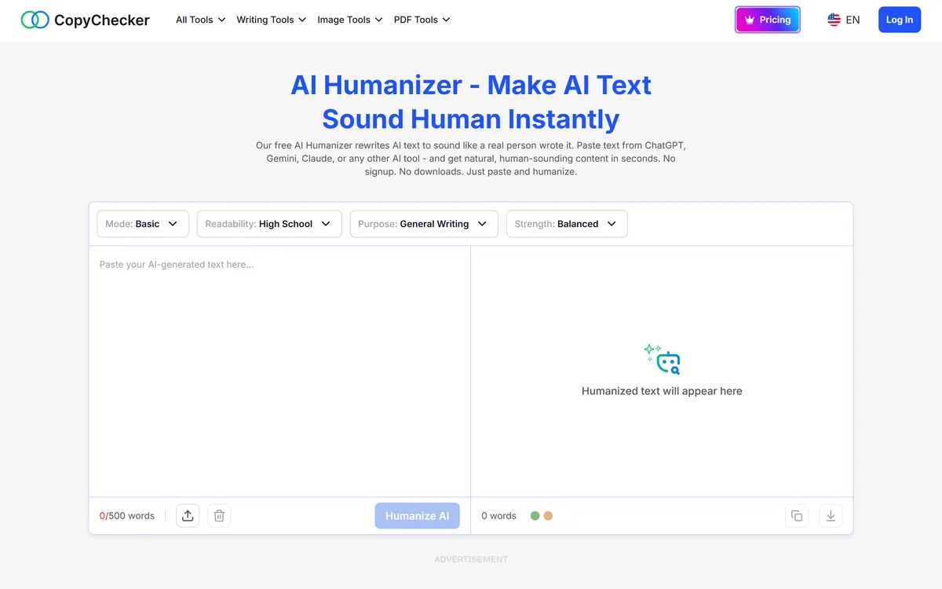Expand the All Tools menu
Image resolution: width=942 pixels, height=589 pixels.
point(201,20)
